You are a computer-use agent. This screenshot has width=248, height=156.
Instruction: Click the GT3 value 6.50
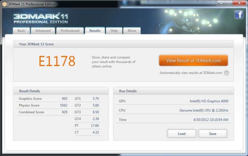96,112
